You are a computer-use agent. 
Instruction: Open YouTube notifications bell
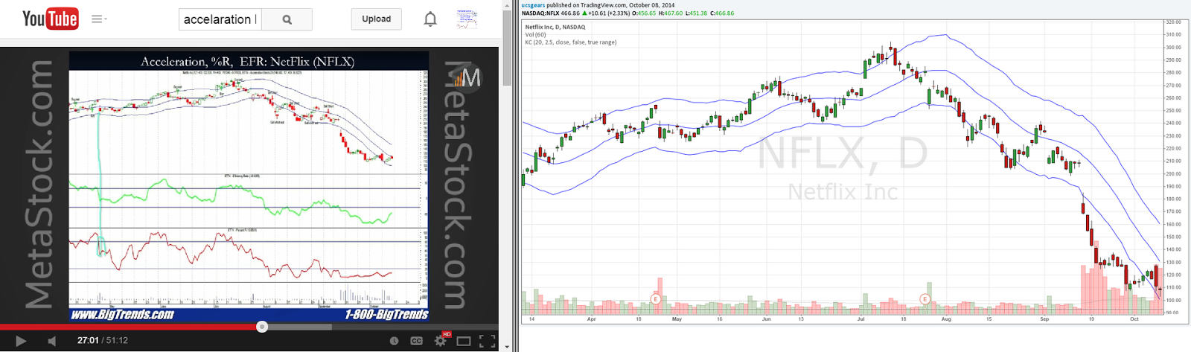pyautogui.click(x=430, y=19)
